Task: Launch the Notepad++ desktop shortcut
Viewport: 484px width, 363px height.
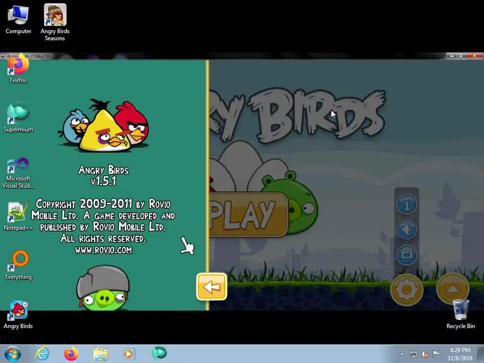Action: 18,216
